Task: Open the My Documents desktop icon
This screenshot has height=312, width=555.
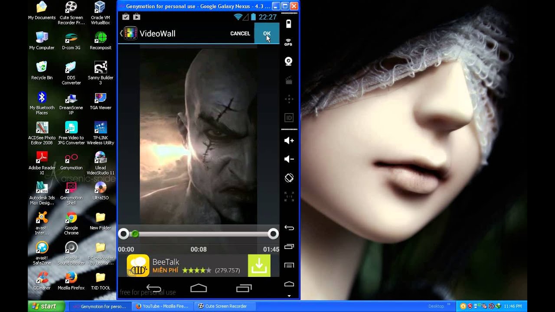Action: [x=42, y=10]
